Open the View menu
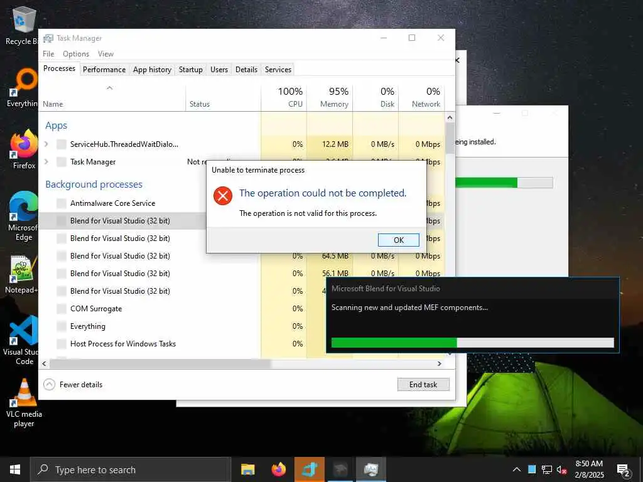This screenshot has width=643, height=482. coord(105,54)
